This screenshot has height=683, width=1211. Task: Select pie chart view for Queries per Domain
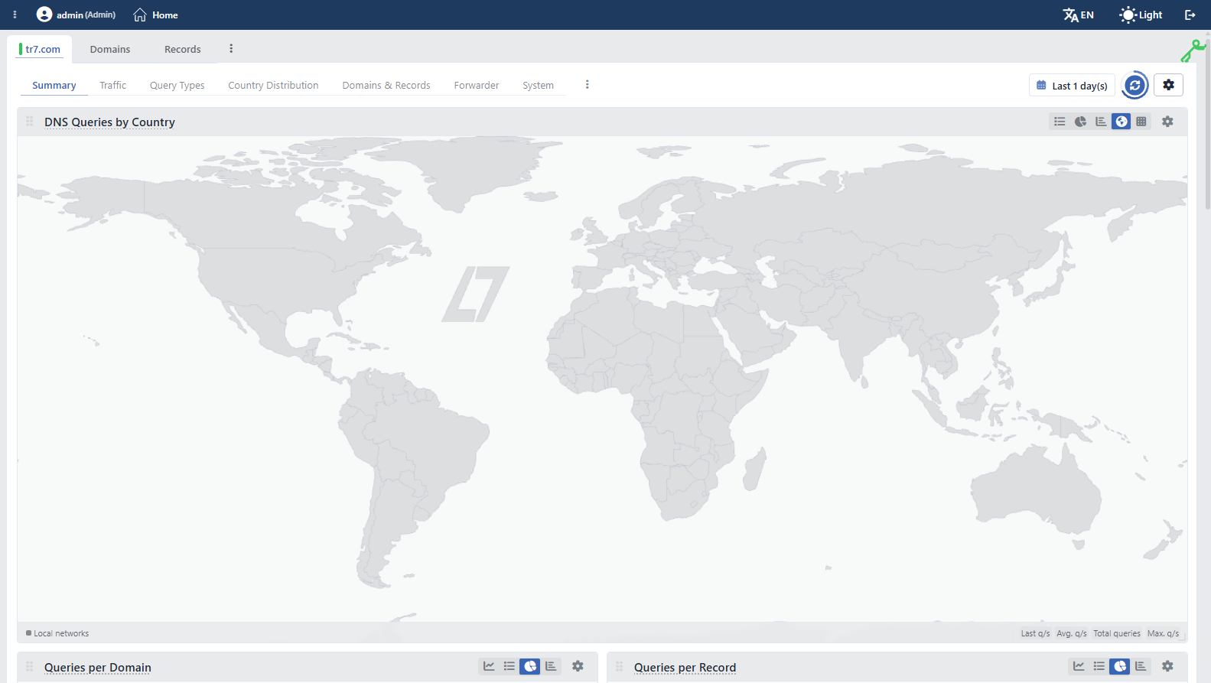coord(530,666)
